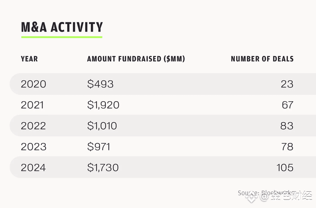The height and width of the screenshot is (208, 316).
Task: Click the 2024 year cell
Action: click(33, 168)
